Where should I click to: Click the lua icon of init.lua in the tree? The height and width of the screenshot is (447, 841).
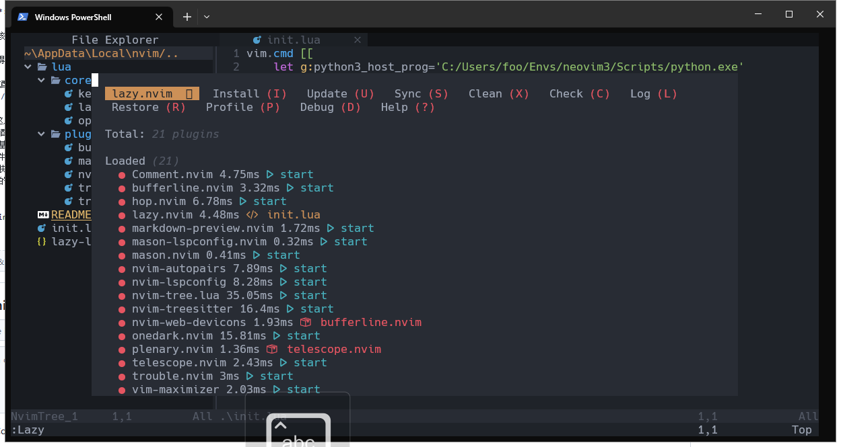(x=42, y=228)
